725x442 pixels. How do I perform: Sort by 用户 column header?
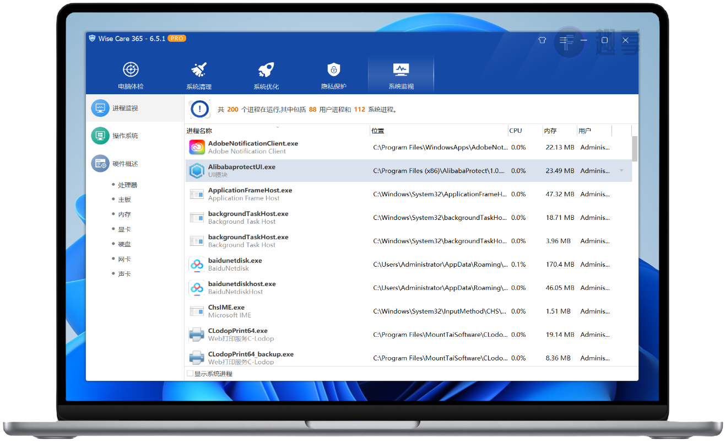pyautogui.click(x=594, y=131)
